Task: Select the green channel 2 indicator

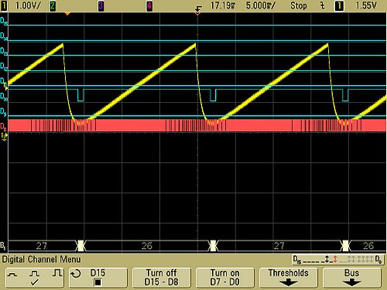Action: [53, 6]
